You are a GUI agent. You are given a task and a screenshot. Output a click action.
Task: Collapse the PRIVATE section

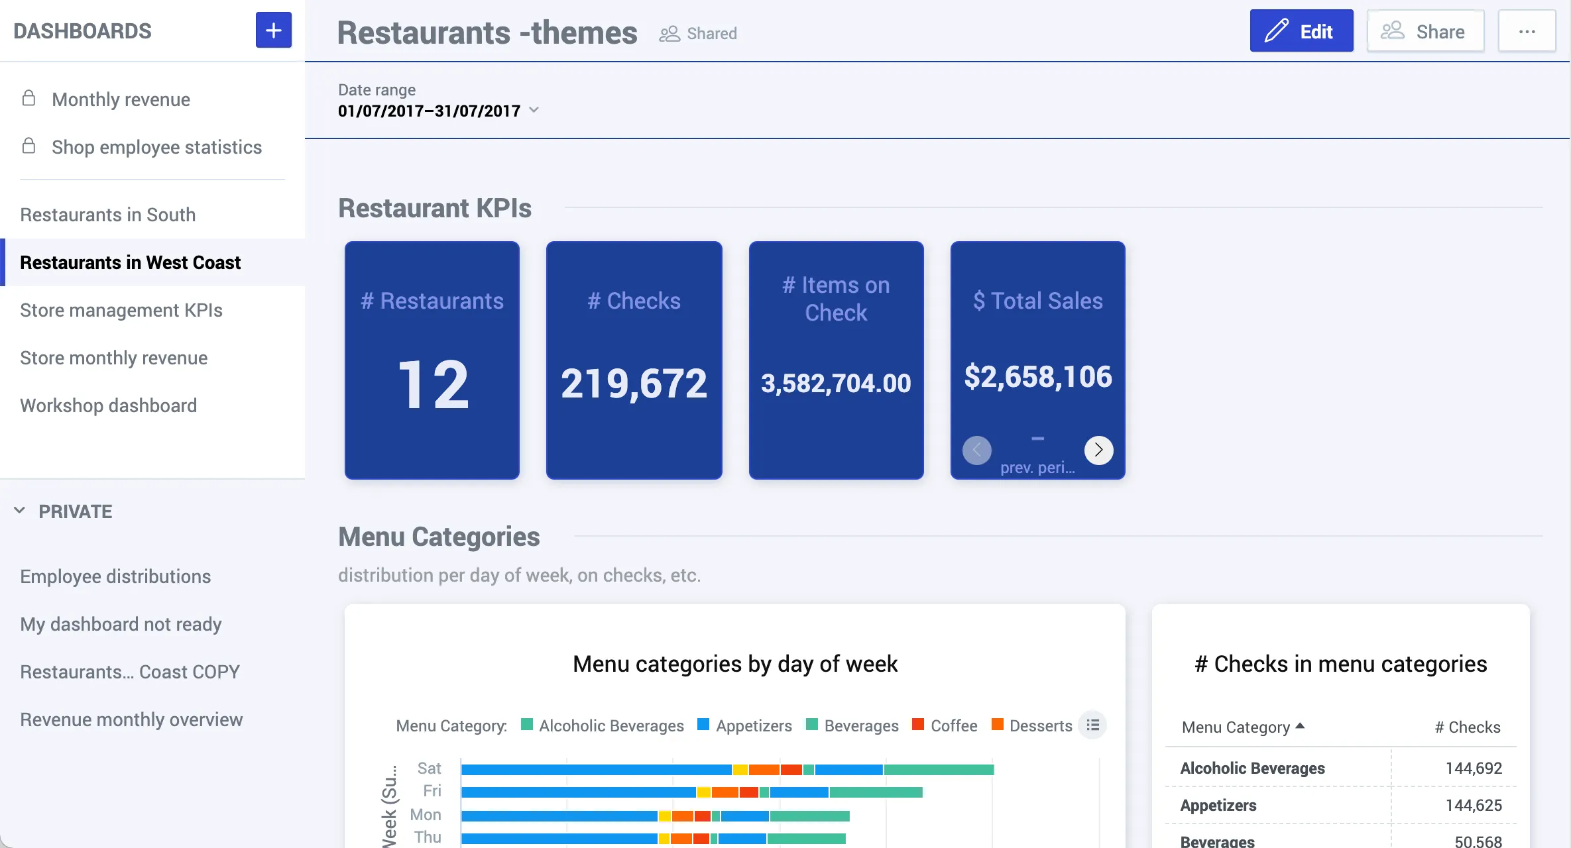pos(19,510)
